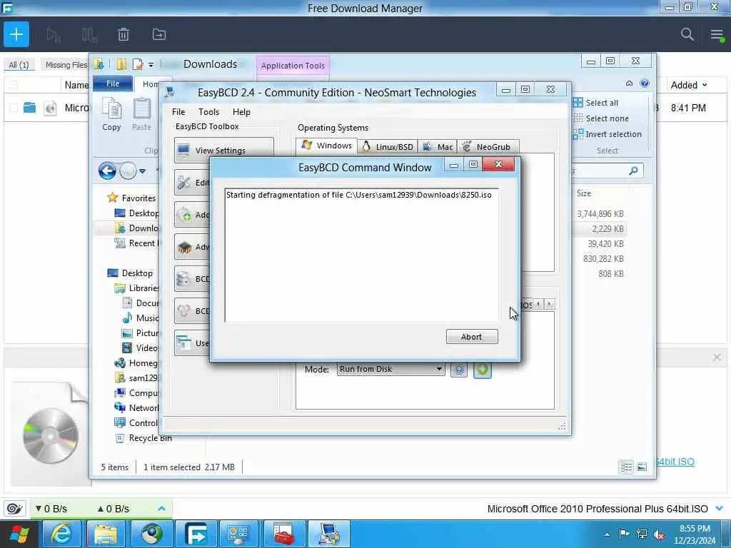Select Recent places in the Explorer navigation pane
The image size is (731, 548).
(137, 243)
